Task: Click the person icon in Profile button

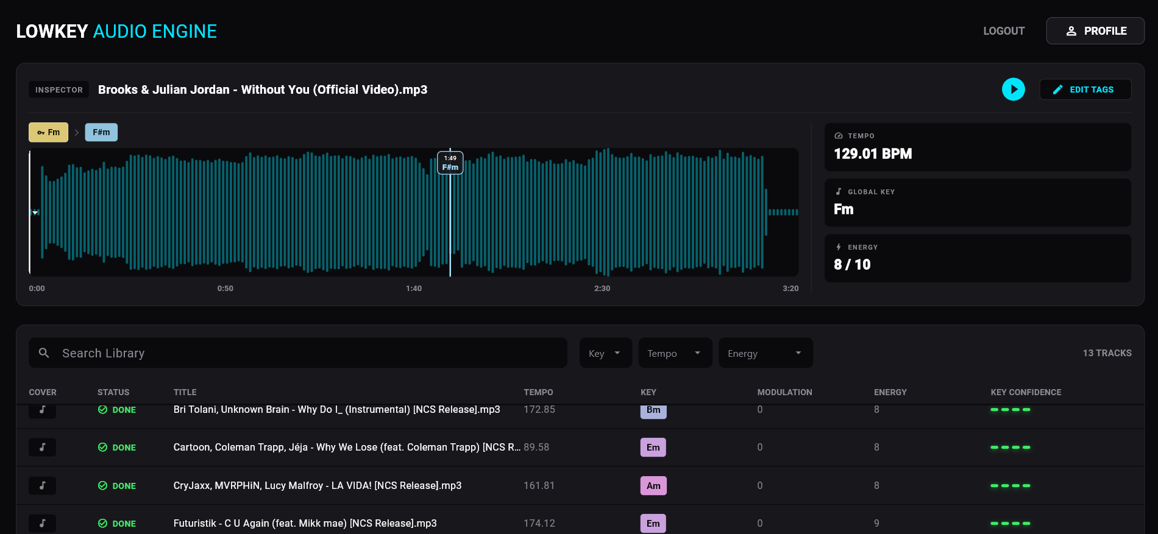Action: (1071, 31)
